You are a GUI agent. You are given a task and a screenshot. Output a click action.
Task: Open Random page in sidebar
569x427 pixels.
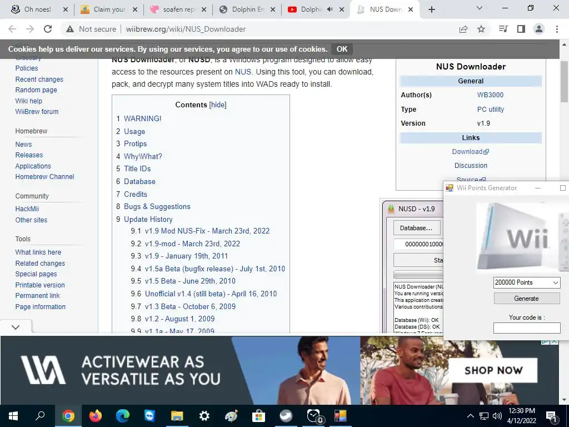point(36,90)
